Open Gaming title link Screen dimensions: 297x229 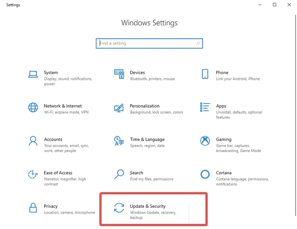tap(224, 139)
